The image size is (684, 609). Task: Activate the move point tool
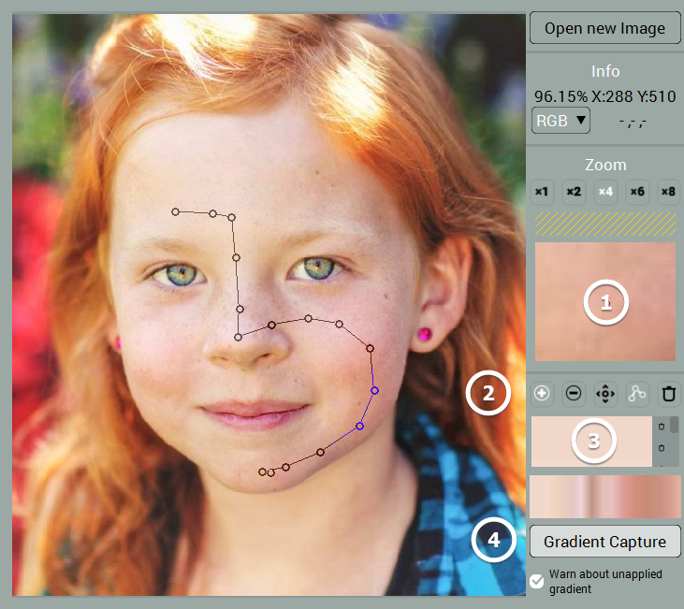point(605,394)
